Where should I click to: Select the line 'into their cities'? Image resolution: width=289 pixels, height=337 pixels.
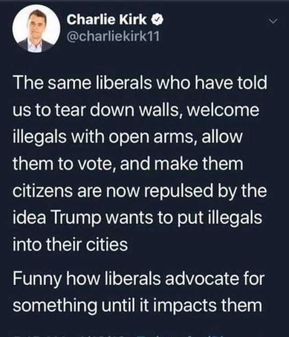click(70, 244)
